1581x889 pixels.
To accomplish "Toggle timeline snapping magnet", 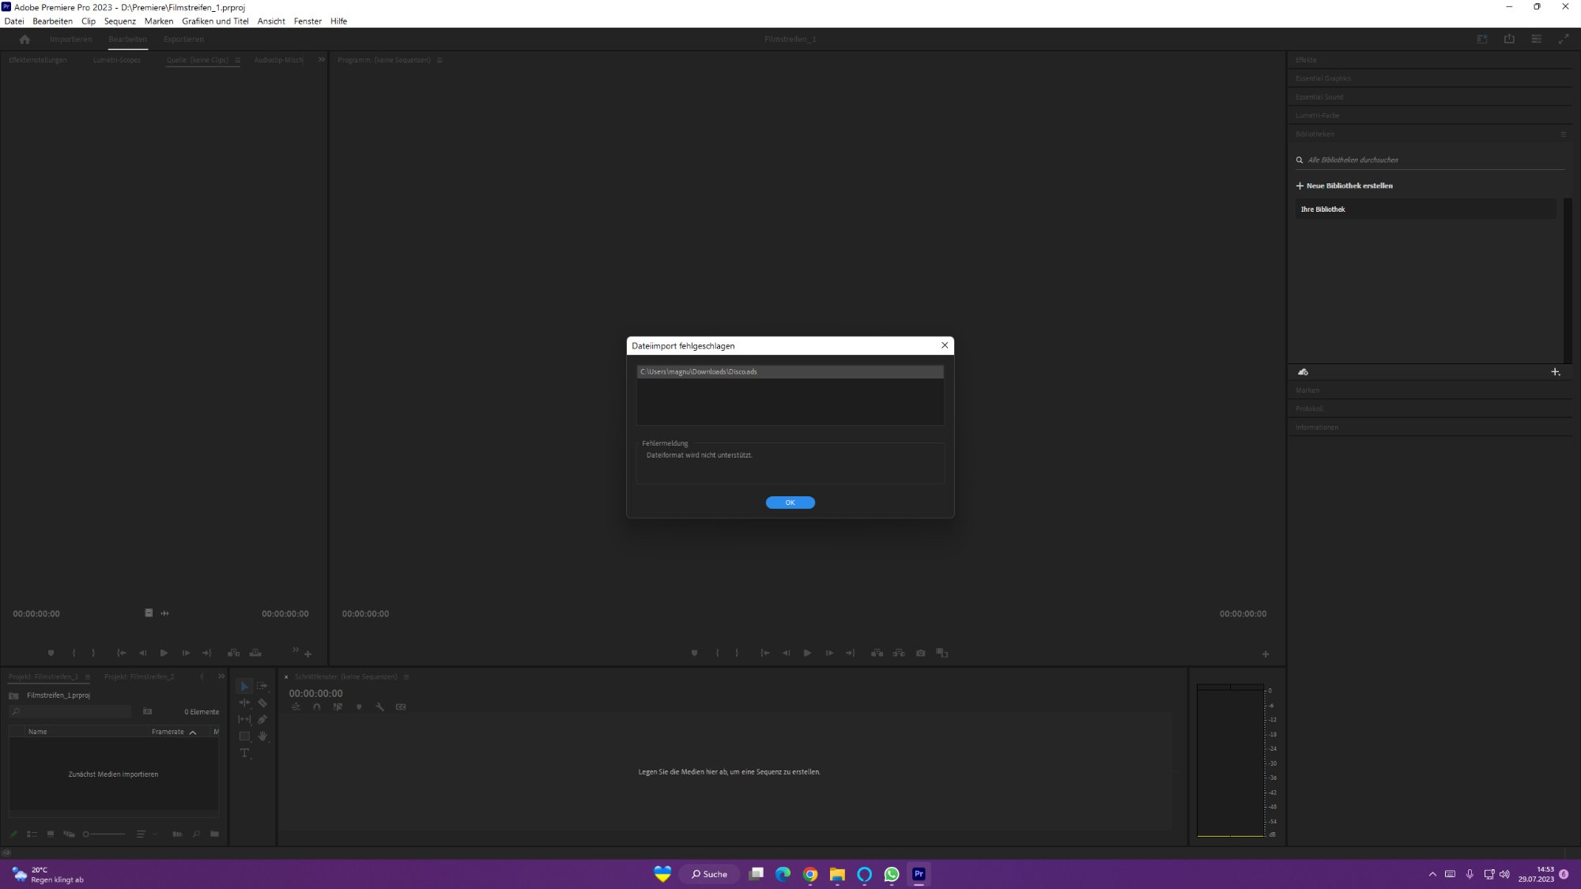I will (x=316, y=707).
